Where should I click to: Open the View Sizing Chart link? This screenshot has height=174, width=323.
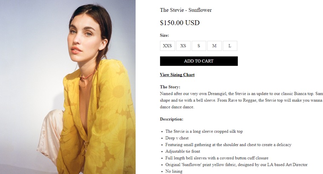pyautogui.click(x=177, y=75)
